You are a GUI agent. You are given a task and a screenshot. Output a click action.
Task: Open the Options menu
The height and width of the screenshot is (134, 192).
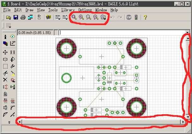click(x=85, y=10)
